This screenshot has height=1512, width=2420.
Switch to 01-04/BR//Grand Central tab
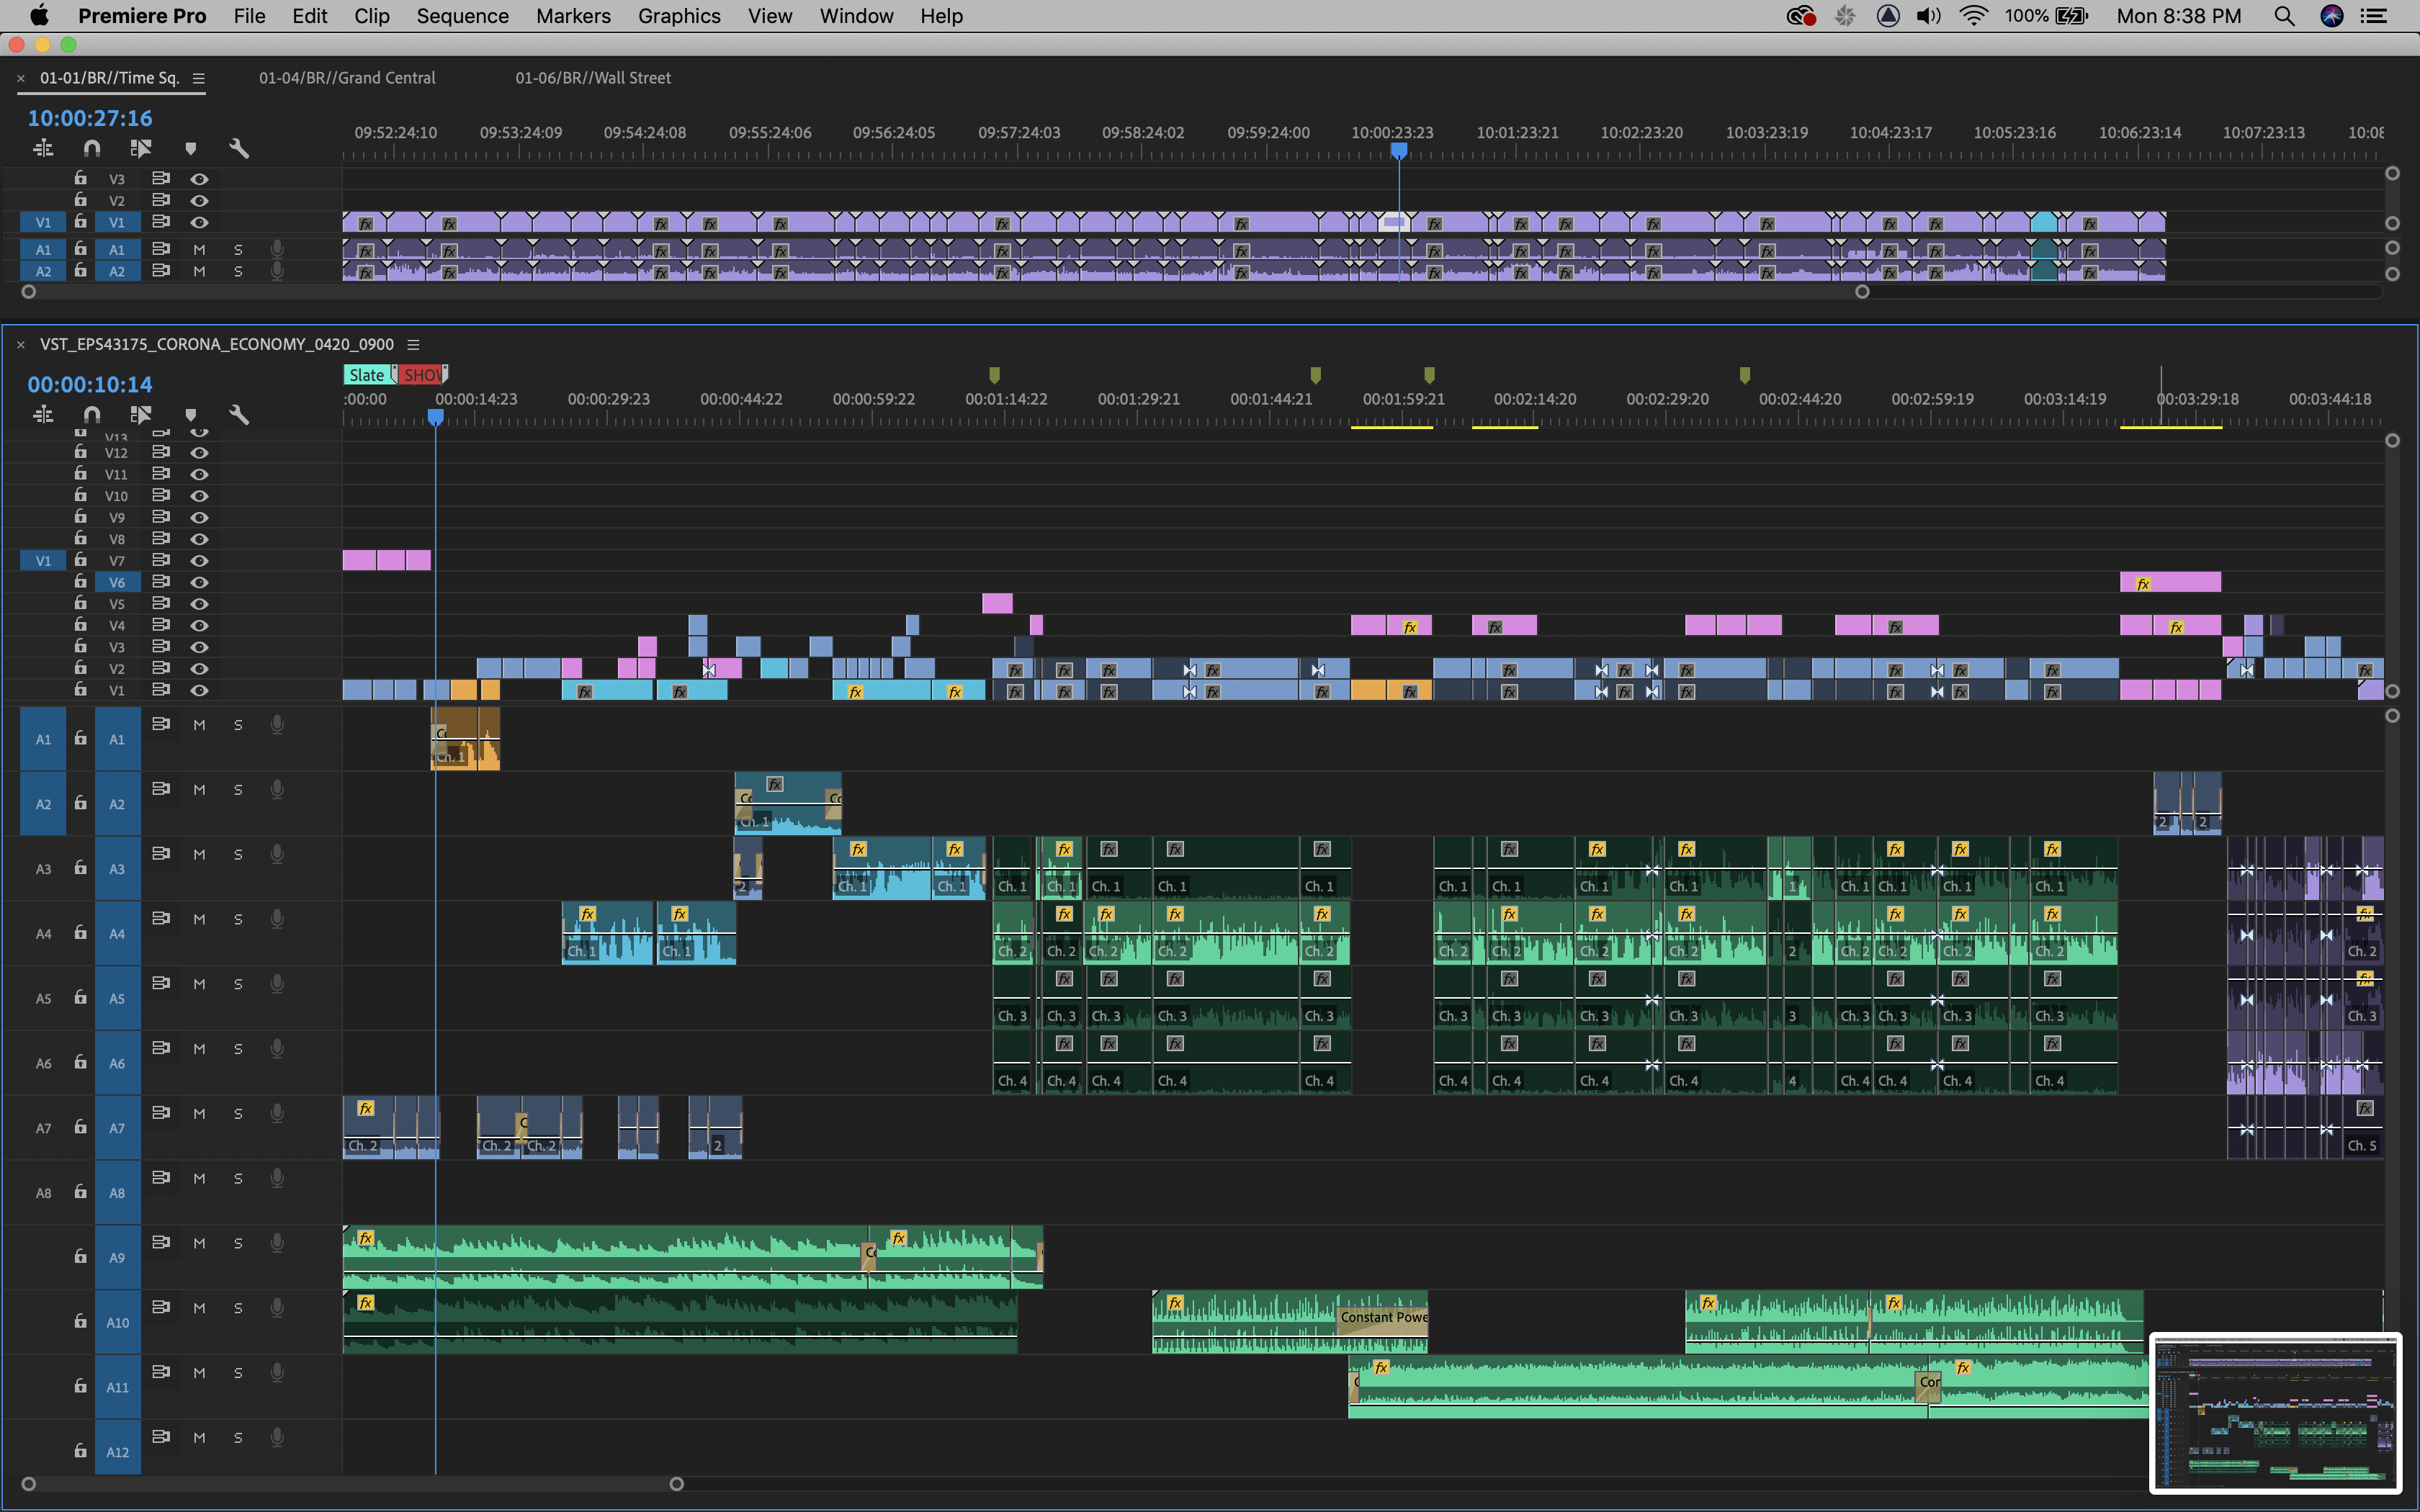pos(347,78)
